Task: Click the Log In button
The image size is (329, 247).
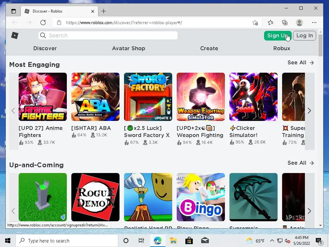Action: pyautogui.click(x=305, y=36)
